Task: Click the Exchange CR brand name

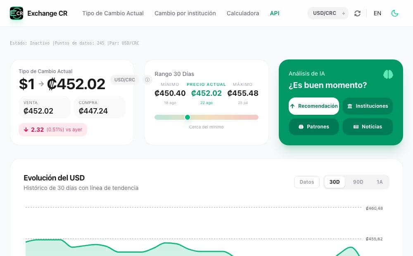Action: tap(47, 13)
